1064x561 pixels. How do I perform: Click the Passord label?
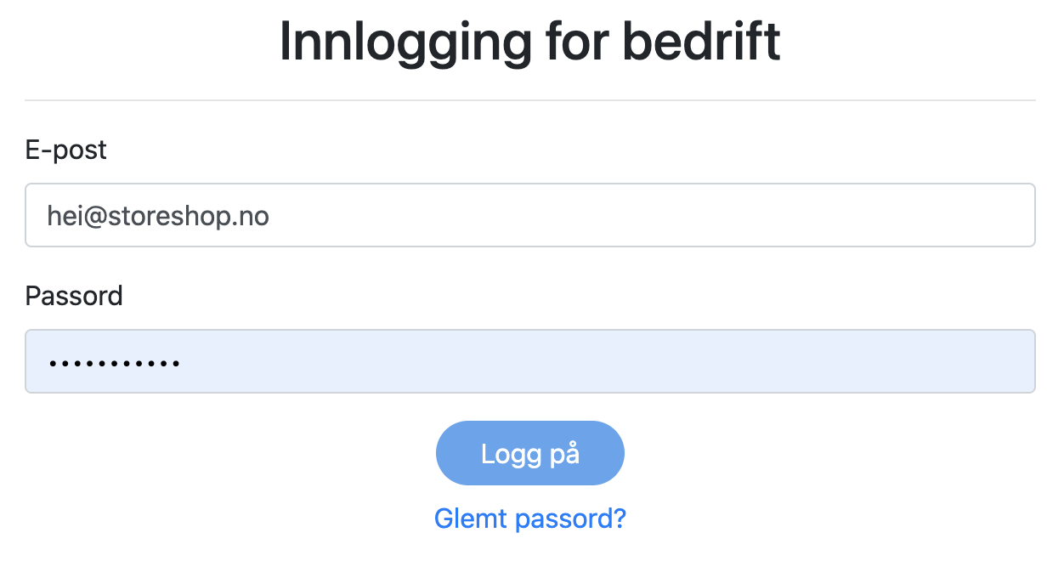click(x=74, y=296)
